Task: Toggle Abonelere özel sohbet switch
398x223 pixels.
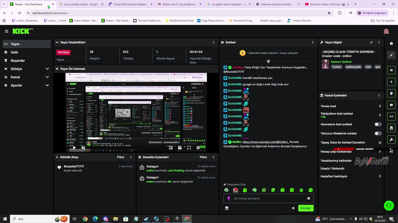Action: 378,124
